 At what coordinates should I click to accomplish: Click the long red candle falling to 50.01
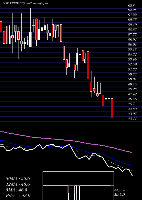pos(88,65)
